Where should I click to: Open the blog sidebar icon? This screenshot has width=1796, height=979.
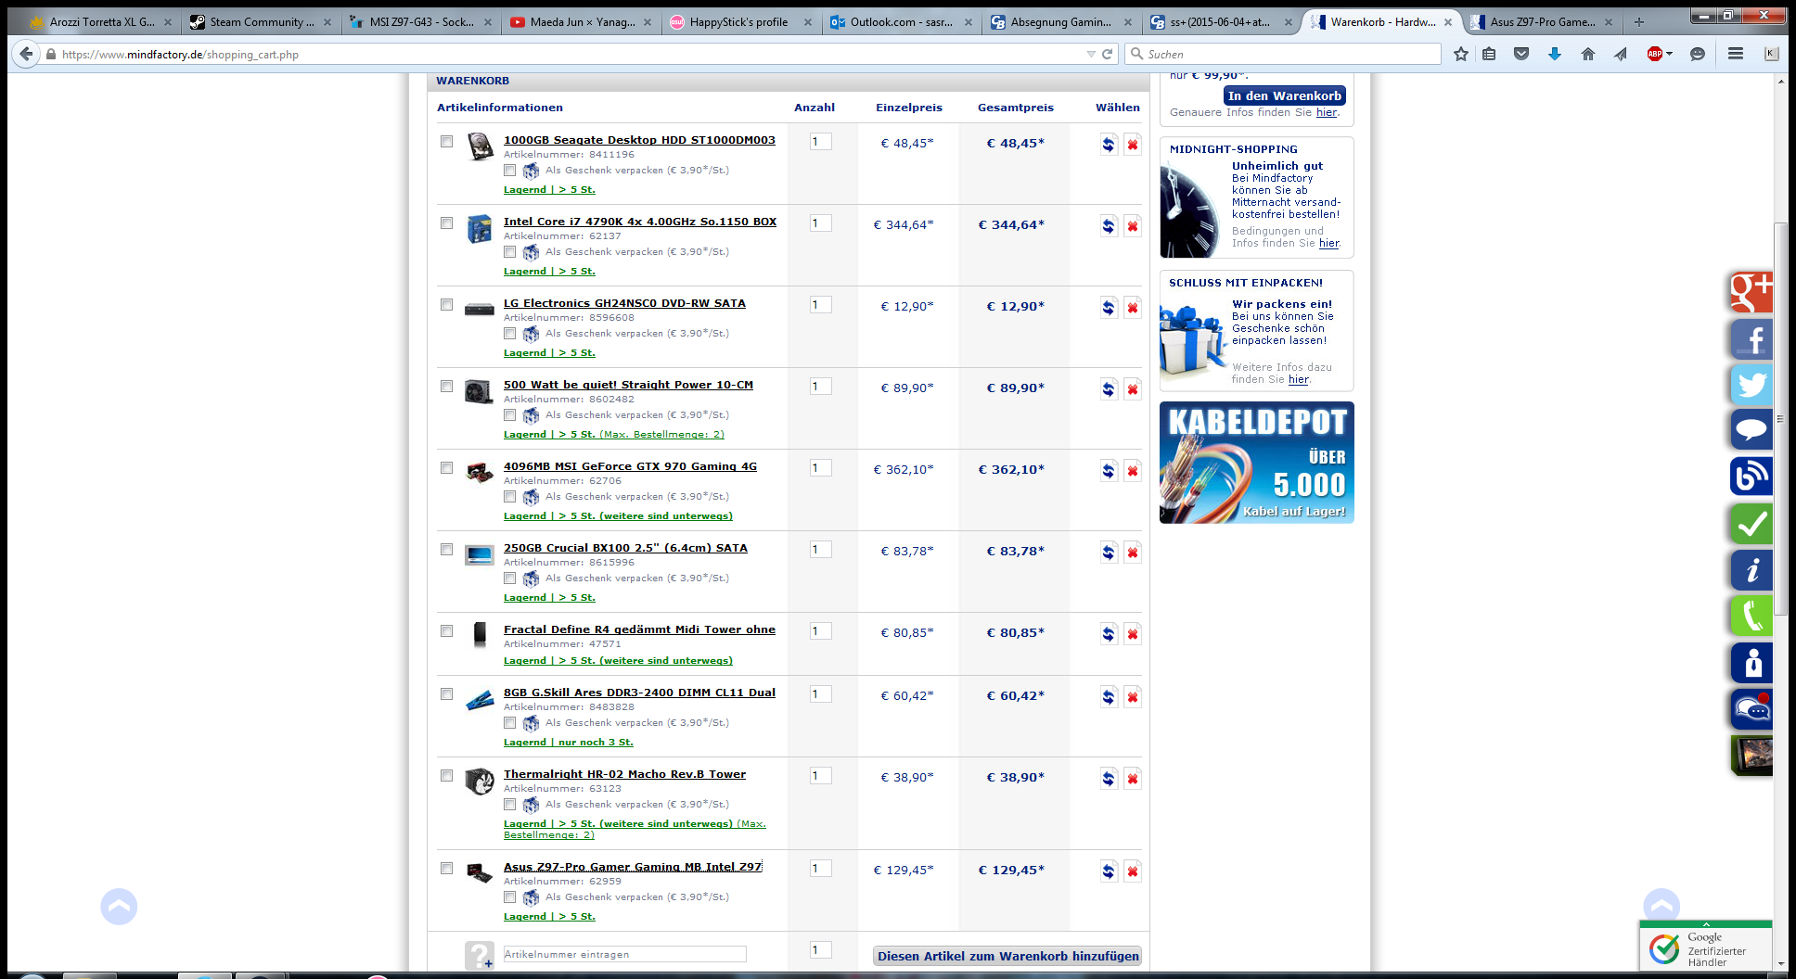(1751, 477)
